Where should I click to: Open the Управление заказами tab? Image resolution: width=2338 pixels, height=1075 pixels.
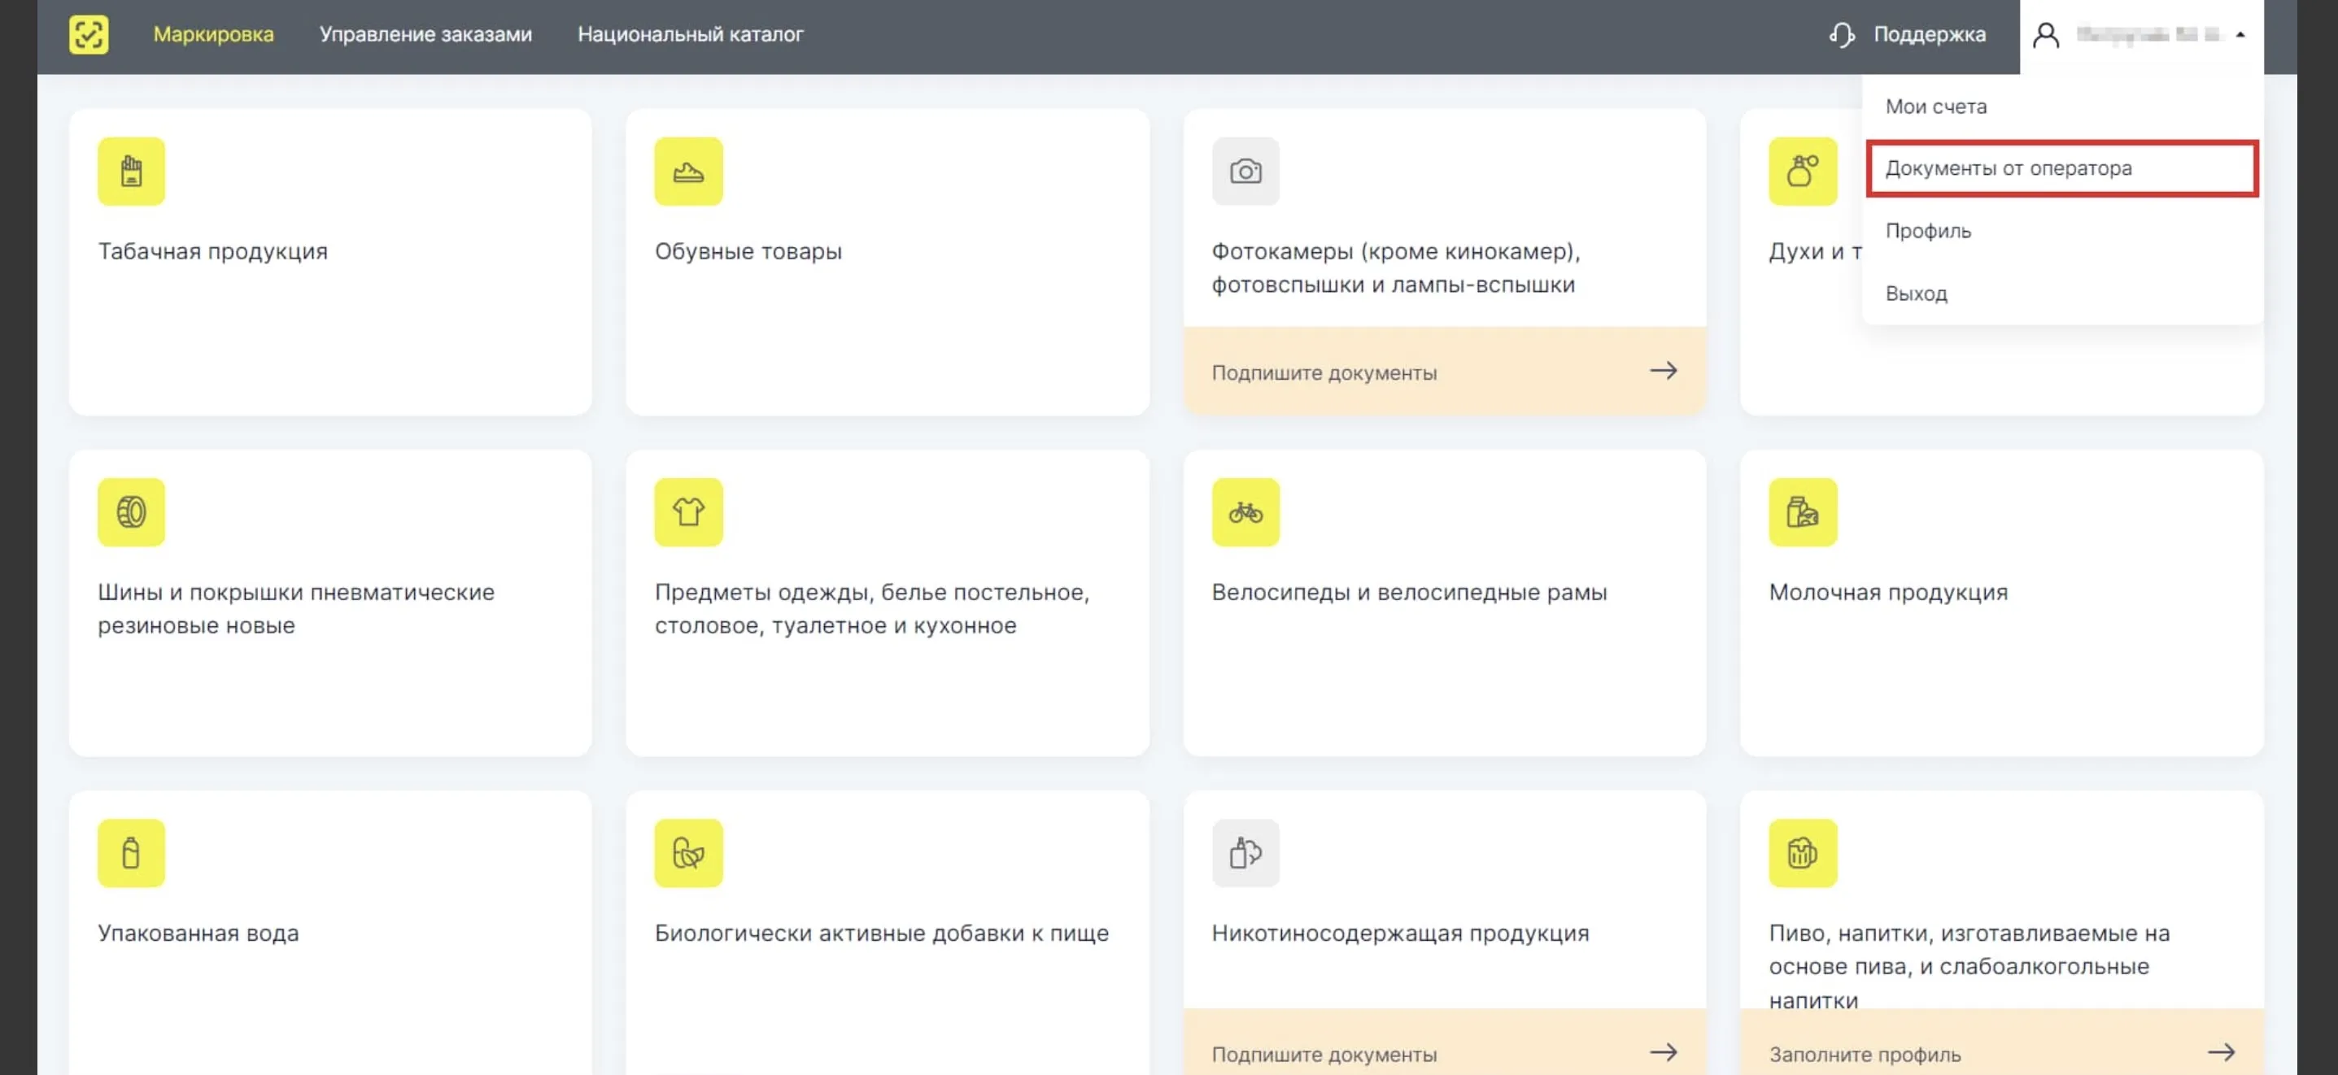(x=425, y=34)
